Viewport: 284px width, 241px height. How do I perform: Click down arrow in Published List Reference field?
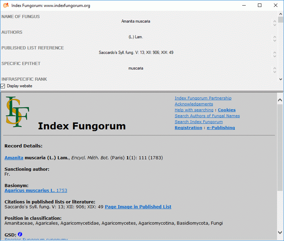point(275,56)
